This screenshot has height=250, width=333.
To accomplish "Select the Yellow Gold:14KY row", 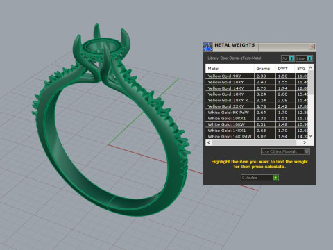I will click(257, 88).
